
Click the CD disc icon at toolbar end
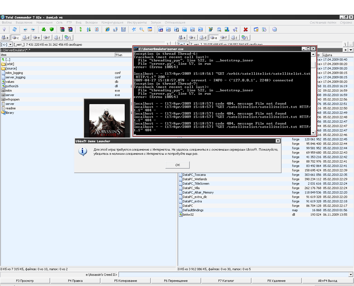[x=275, y=29]
